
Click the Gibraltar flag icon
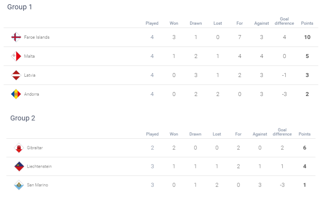coord(19,148)
